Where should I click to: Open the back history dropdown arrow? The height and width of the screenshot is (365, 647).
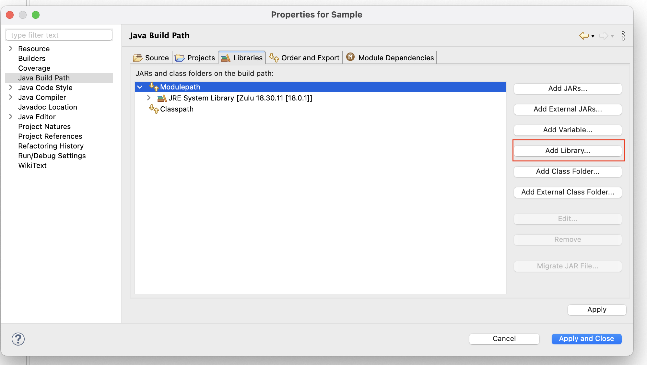[x=593, y=36]
